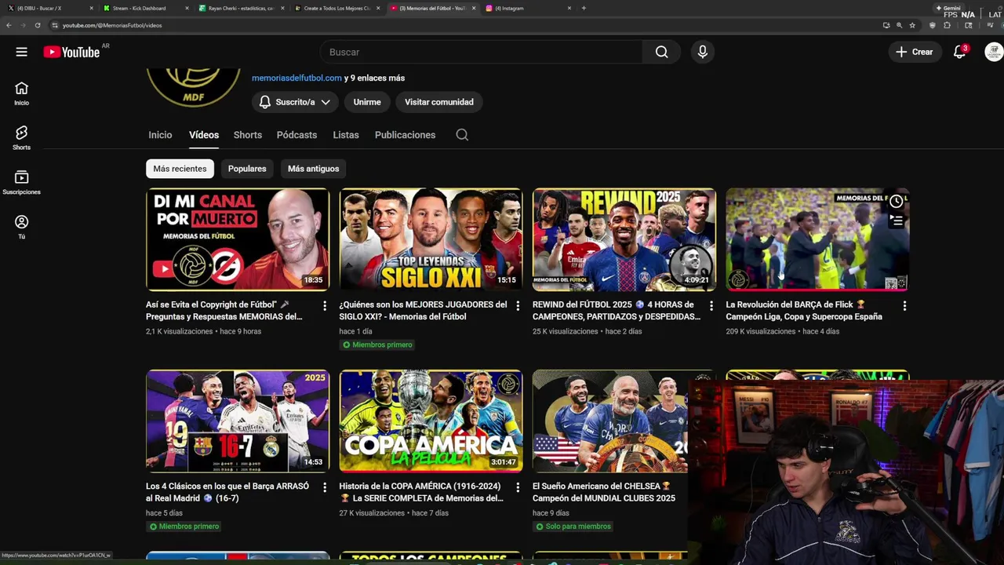Click the 'Di mi canal por muerto' thumbnail

(238, 239)
